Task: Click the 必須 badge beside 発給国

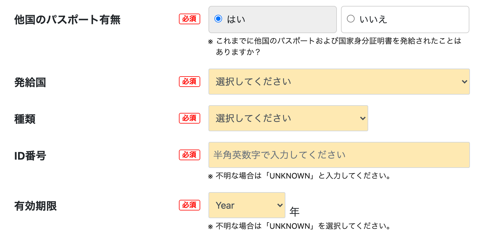Action: 189,82
